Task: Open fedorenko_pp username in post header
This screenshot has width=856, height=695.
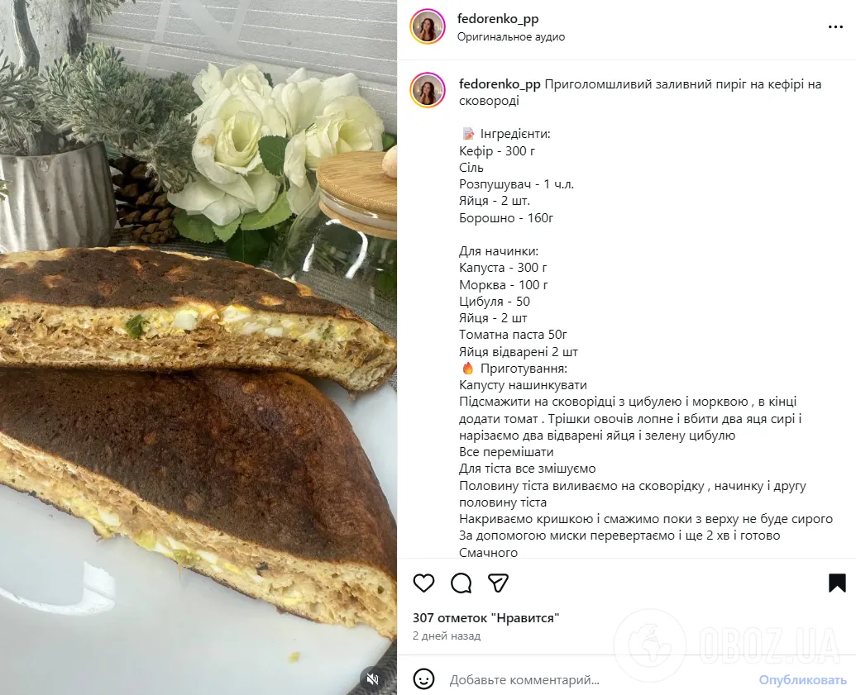Action: pos(498,18)
